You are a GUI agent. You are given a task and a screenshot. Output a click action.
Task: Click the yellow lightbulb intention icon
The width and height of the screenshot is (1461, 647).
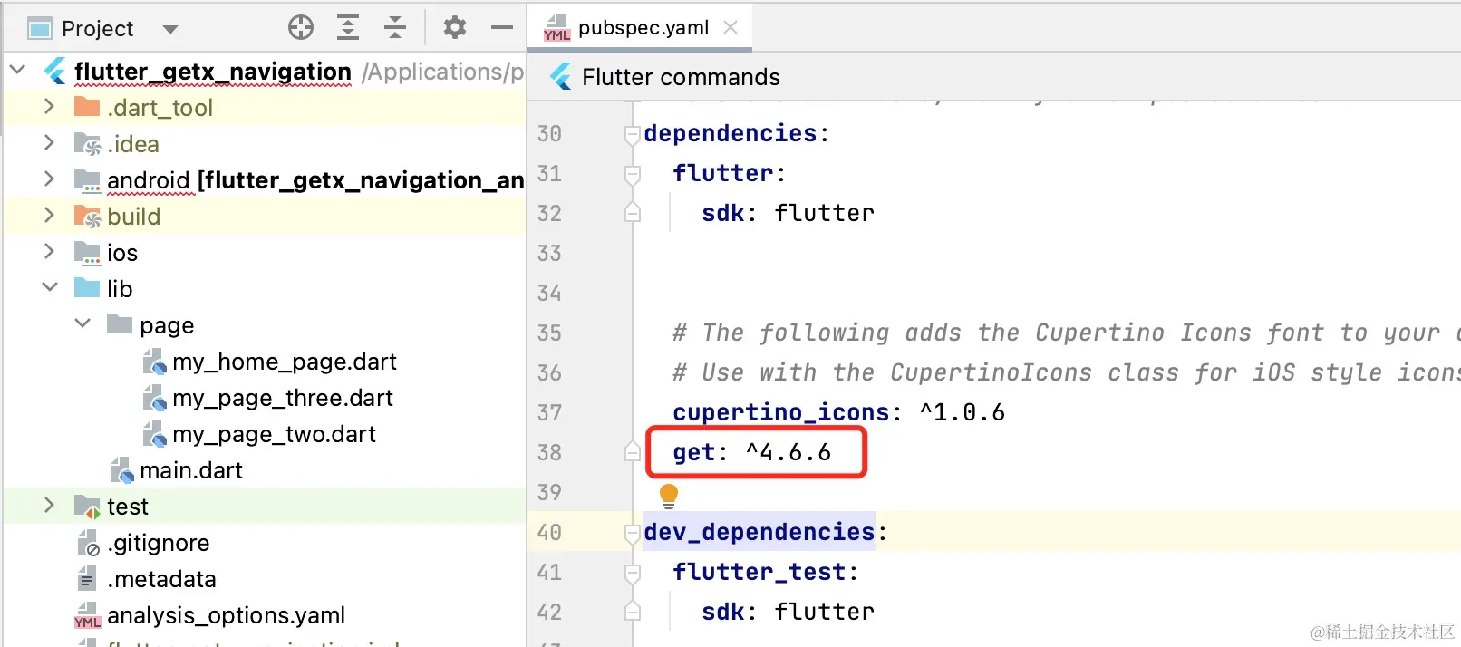click(x=669, y=495)
